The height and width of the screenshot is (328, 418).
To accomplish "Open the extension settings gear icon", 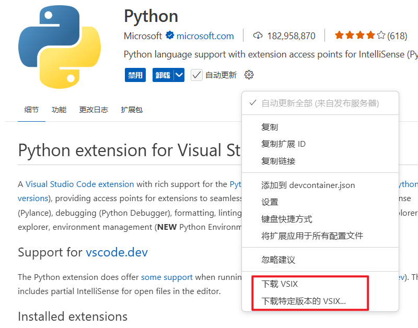I will (249, 75).
